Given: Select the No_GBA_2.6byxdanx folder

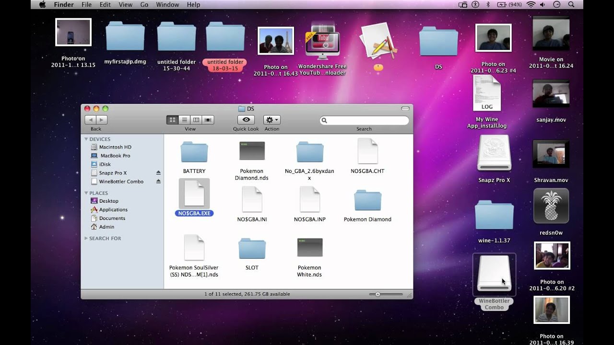Looking at the screenshot, I should 309,152.
